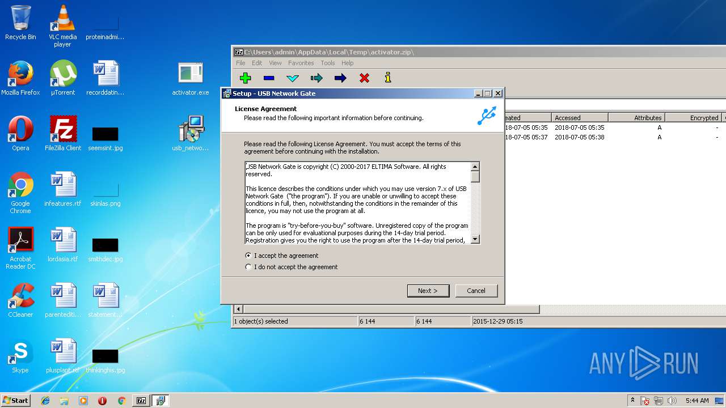Click the Setup USB Network Gate taskbar button
This screenshot has width=726, height=408.
point(161,401)
